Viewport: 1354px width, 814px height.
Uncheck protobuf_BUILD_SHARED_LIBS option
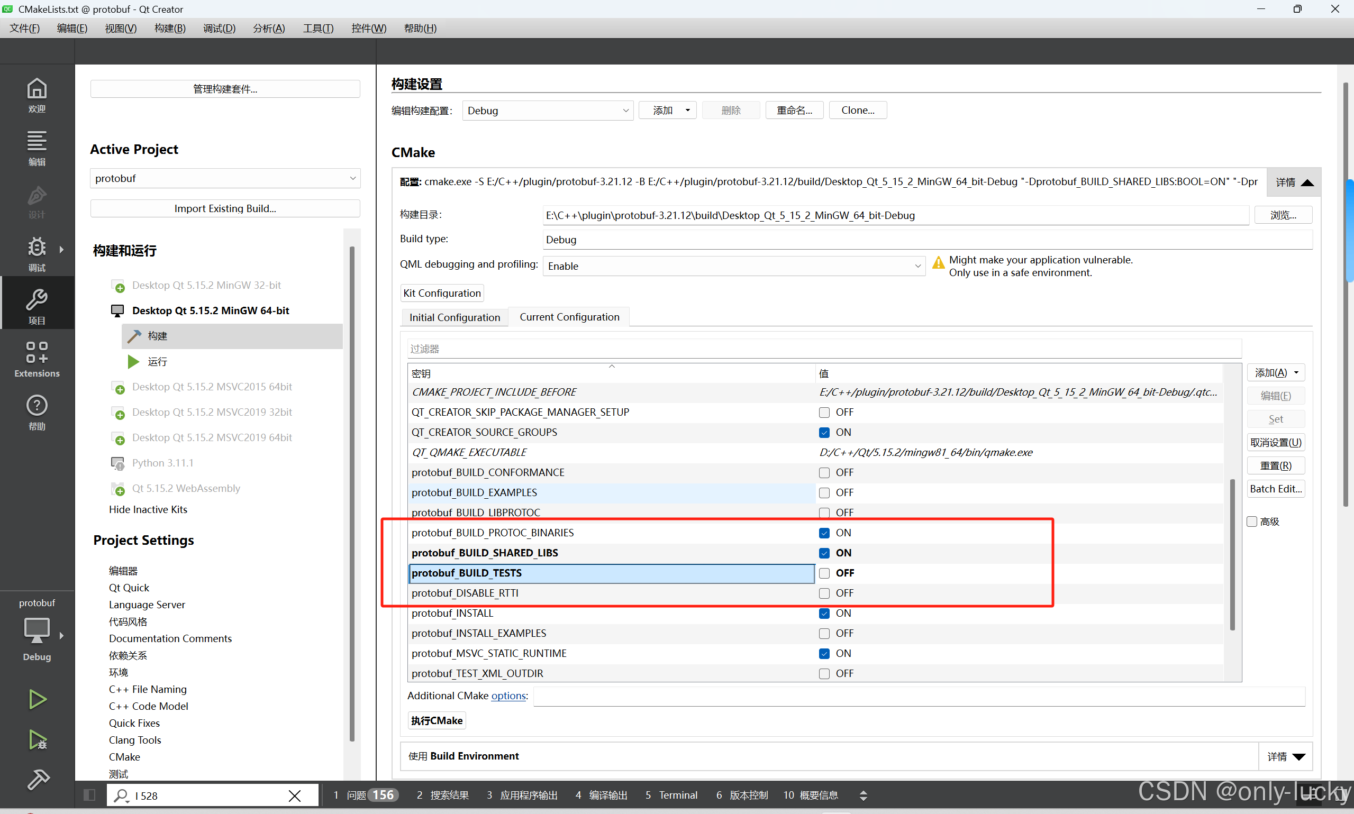(x=824, y=553)
